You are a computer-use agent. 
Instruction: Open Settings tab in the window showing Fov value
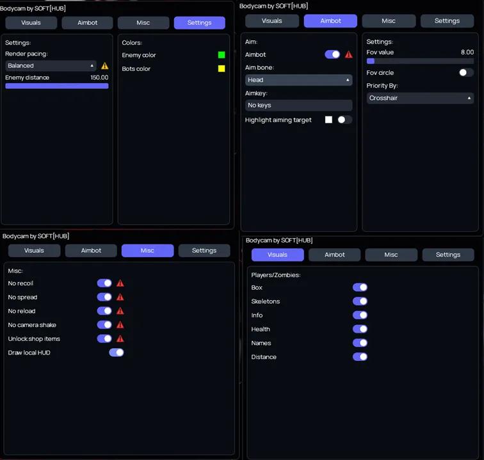(x=447, y=21)
